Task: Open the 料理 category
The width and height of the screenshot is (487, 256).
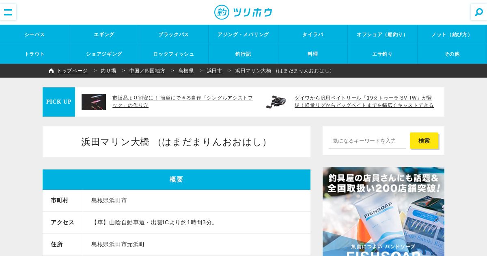Action: (x=313, y=54)
